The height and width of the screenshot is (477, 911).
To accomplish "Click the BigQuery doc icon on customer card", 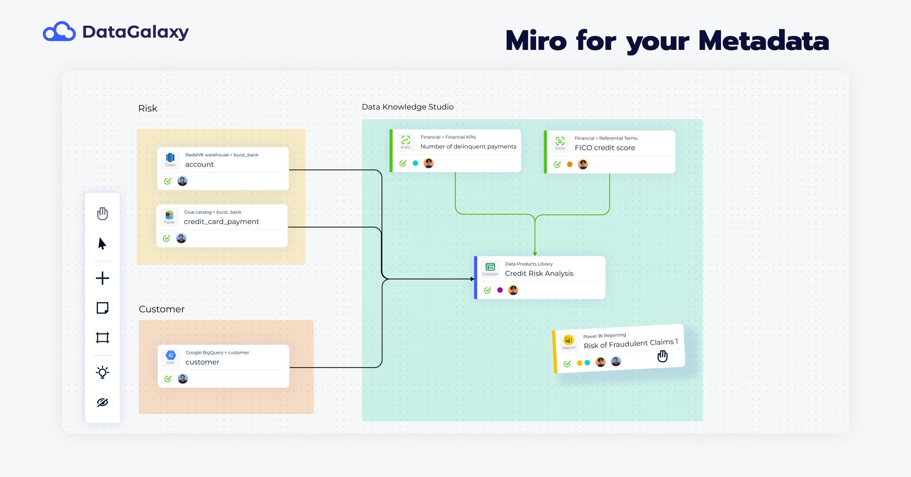I will pyautogui.click(x=171, y=355).
